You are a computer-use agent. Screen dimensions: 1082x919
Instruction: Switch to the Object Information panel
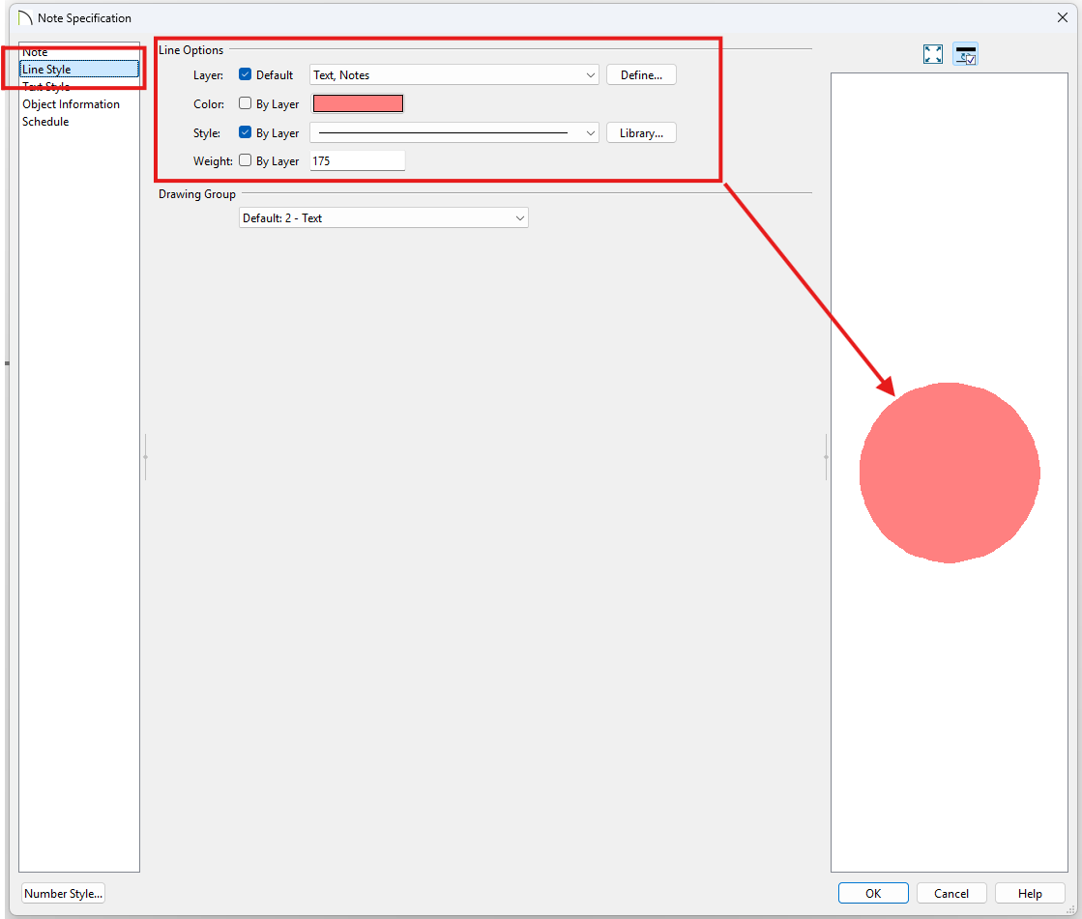point(71,104)
